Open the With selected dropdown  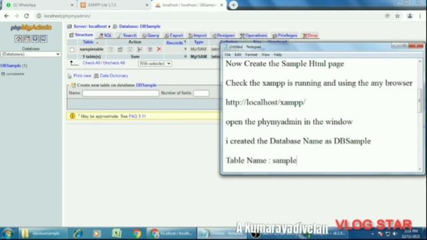click(155, 63)
